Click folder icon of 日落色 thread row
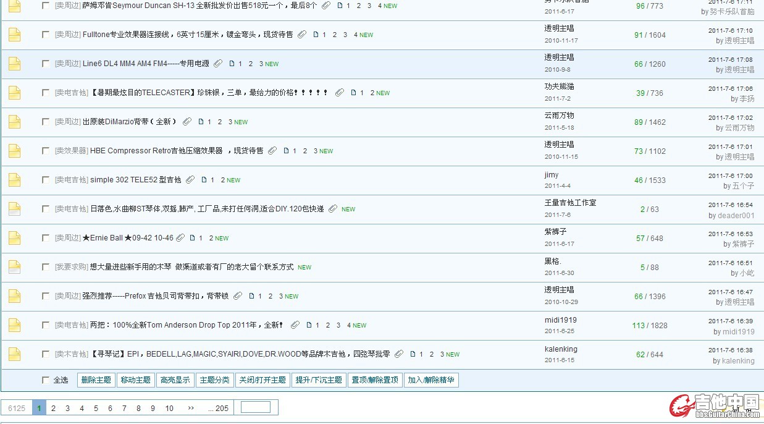This screenshot has width=764, height=424. 14,209
